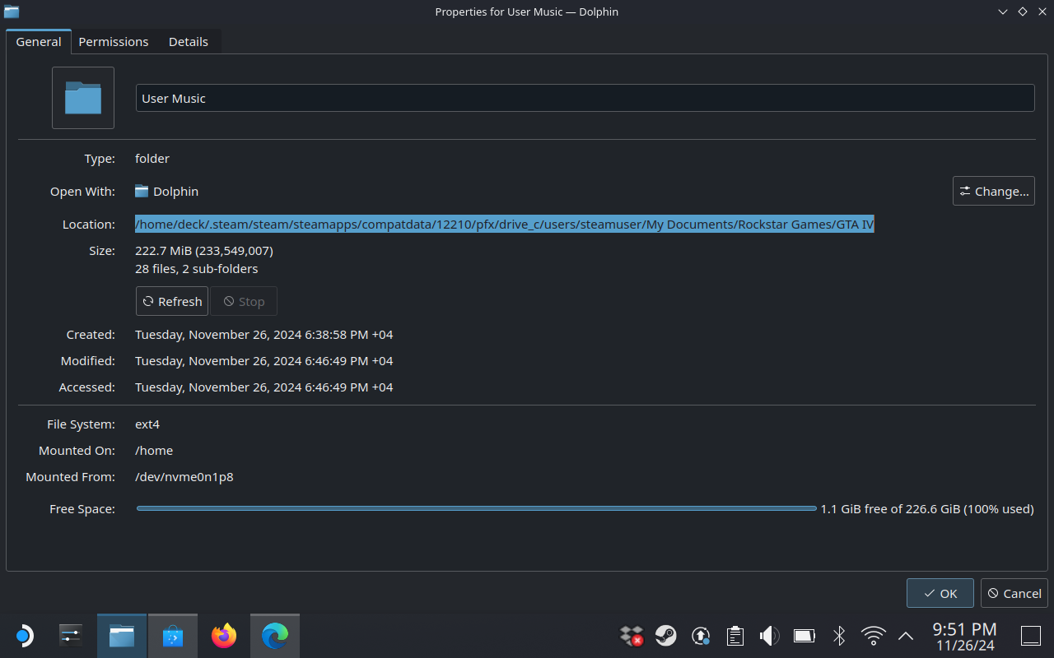Switch to the Dolphin file manager taskbar icon
Viewport: 1054px width, 658px height.
(122, 636)
